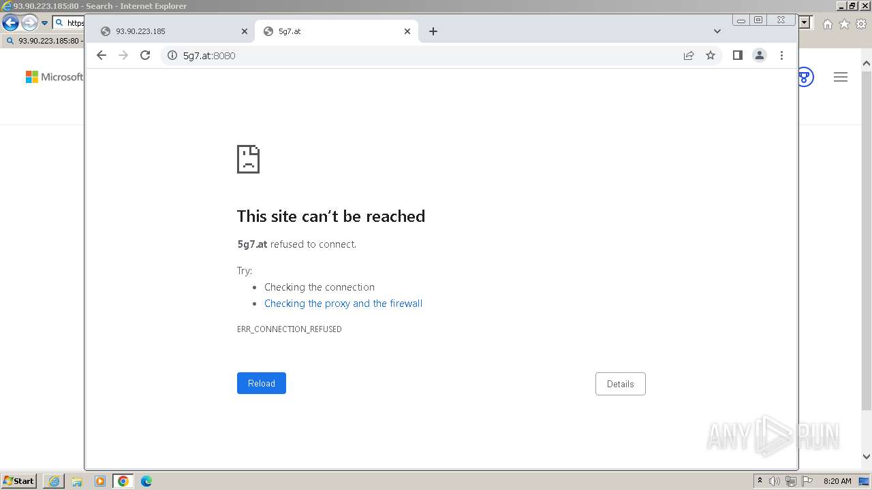Expand the tab search chevron
The image size is (872, 490).
tap(717, 31)
